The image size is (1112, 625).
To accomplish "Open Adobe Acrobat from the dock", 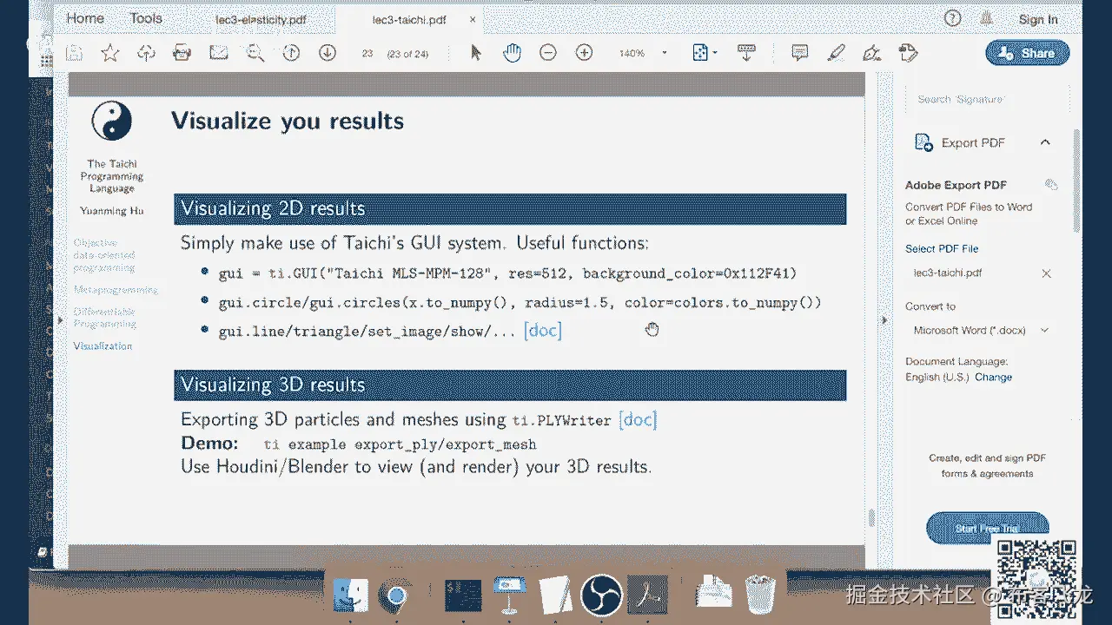I will tap(647, 596).
